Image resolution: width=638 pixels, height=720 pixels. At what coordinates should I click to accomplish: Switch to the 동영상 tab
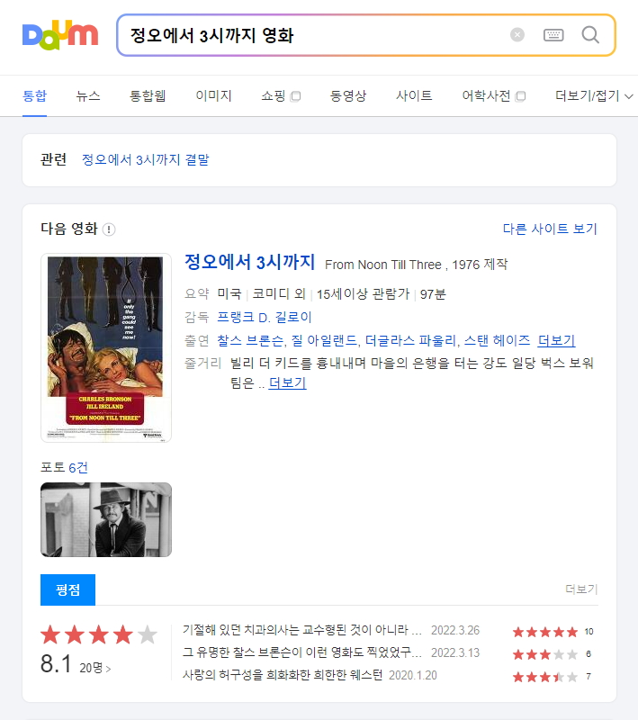pyautogui.click(x=348, y=95)
